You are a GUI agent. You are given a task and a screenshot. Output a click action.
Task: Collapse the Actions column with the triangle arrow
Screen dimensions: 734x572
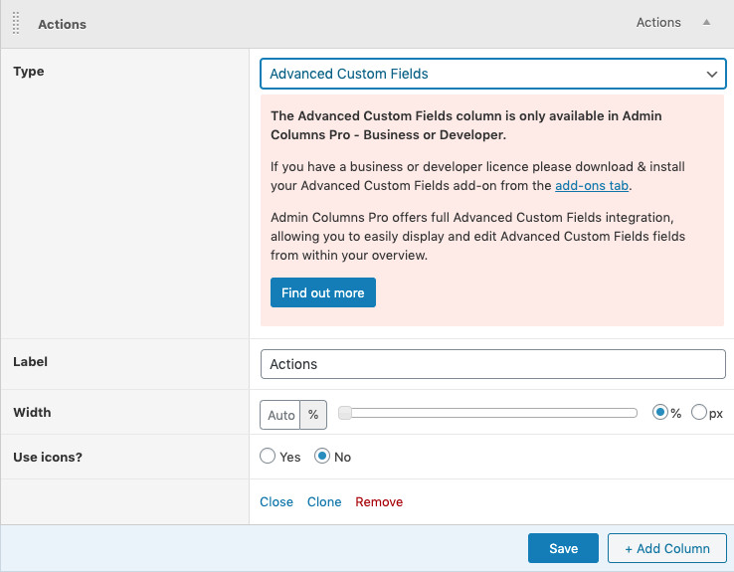(x=706, y=22)
